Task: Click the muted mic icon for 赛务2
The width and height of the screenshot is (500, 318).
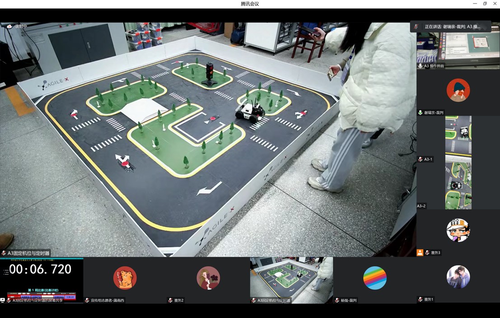Action: click(x=170, y=300)
